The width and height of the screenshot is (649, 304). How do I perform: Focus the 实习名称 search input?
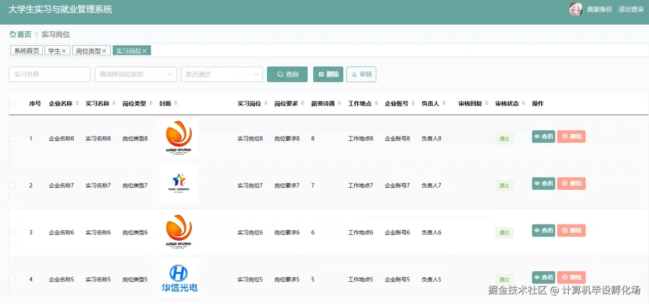coord(49,74)
